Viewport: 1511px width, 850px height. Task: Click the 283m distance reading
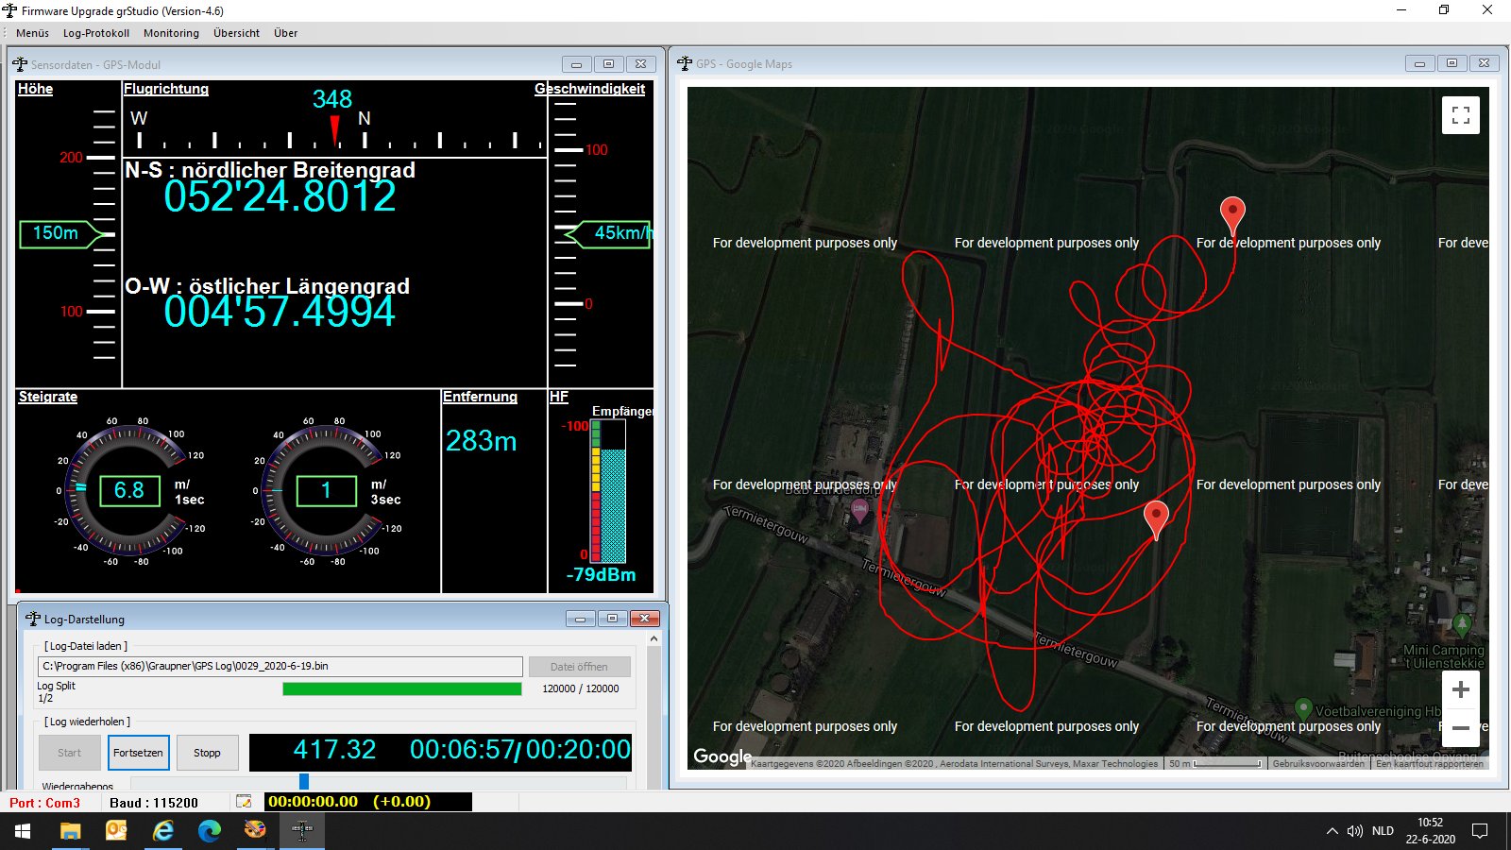tap(482, 441)
